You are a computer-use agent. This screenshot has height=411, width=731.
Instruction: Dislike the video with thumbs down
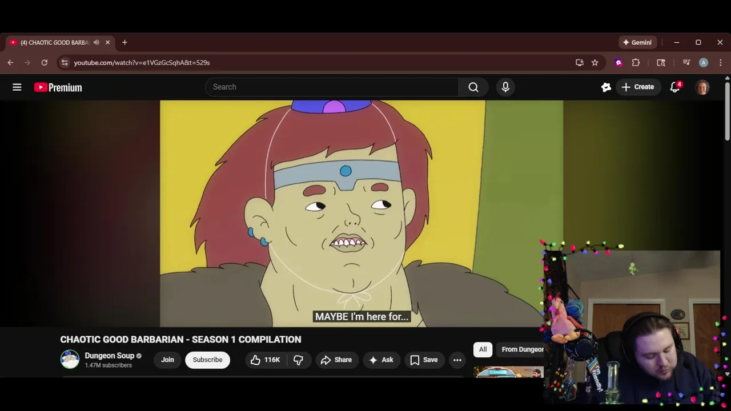pos(298,360)
